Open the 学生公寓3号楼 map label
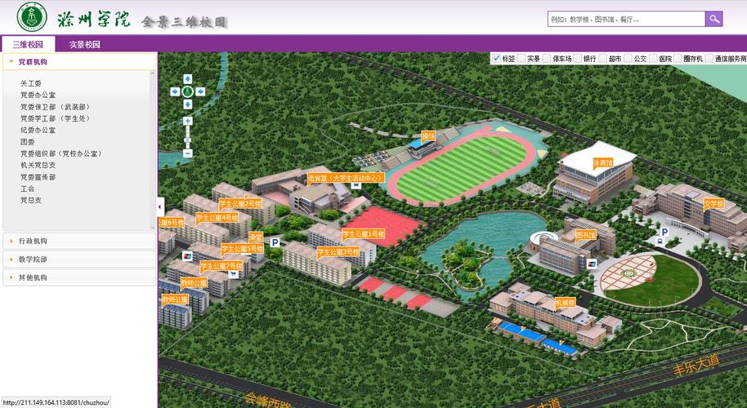Viewport: 747px width, 408px height. [338, 251]
